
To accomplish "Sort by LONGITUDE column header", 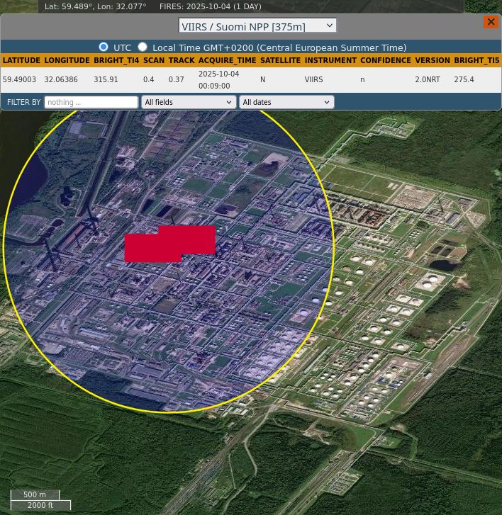I will point(67,60).
